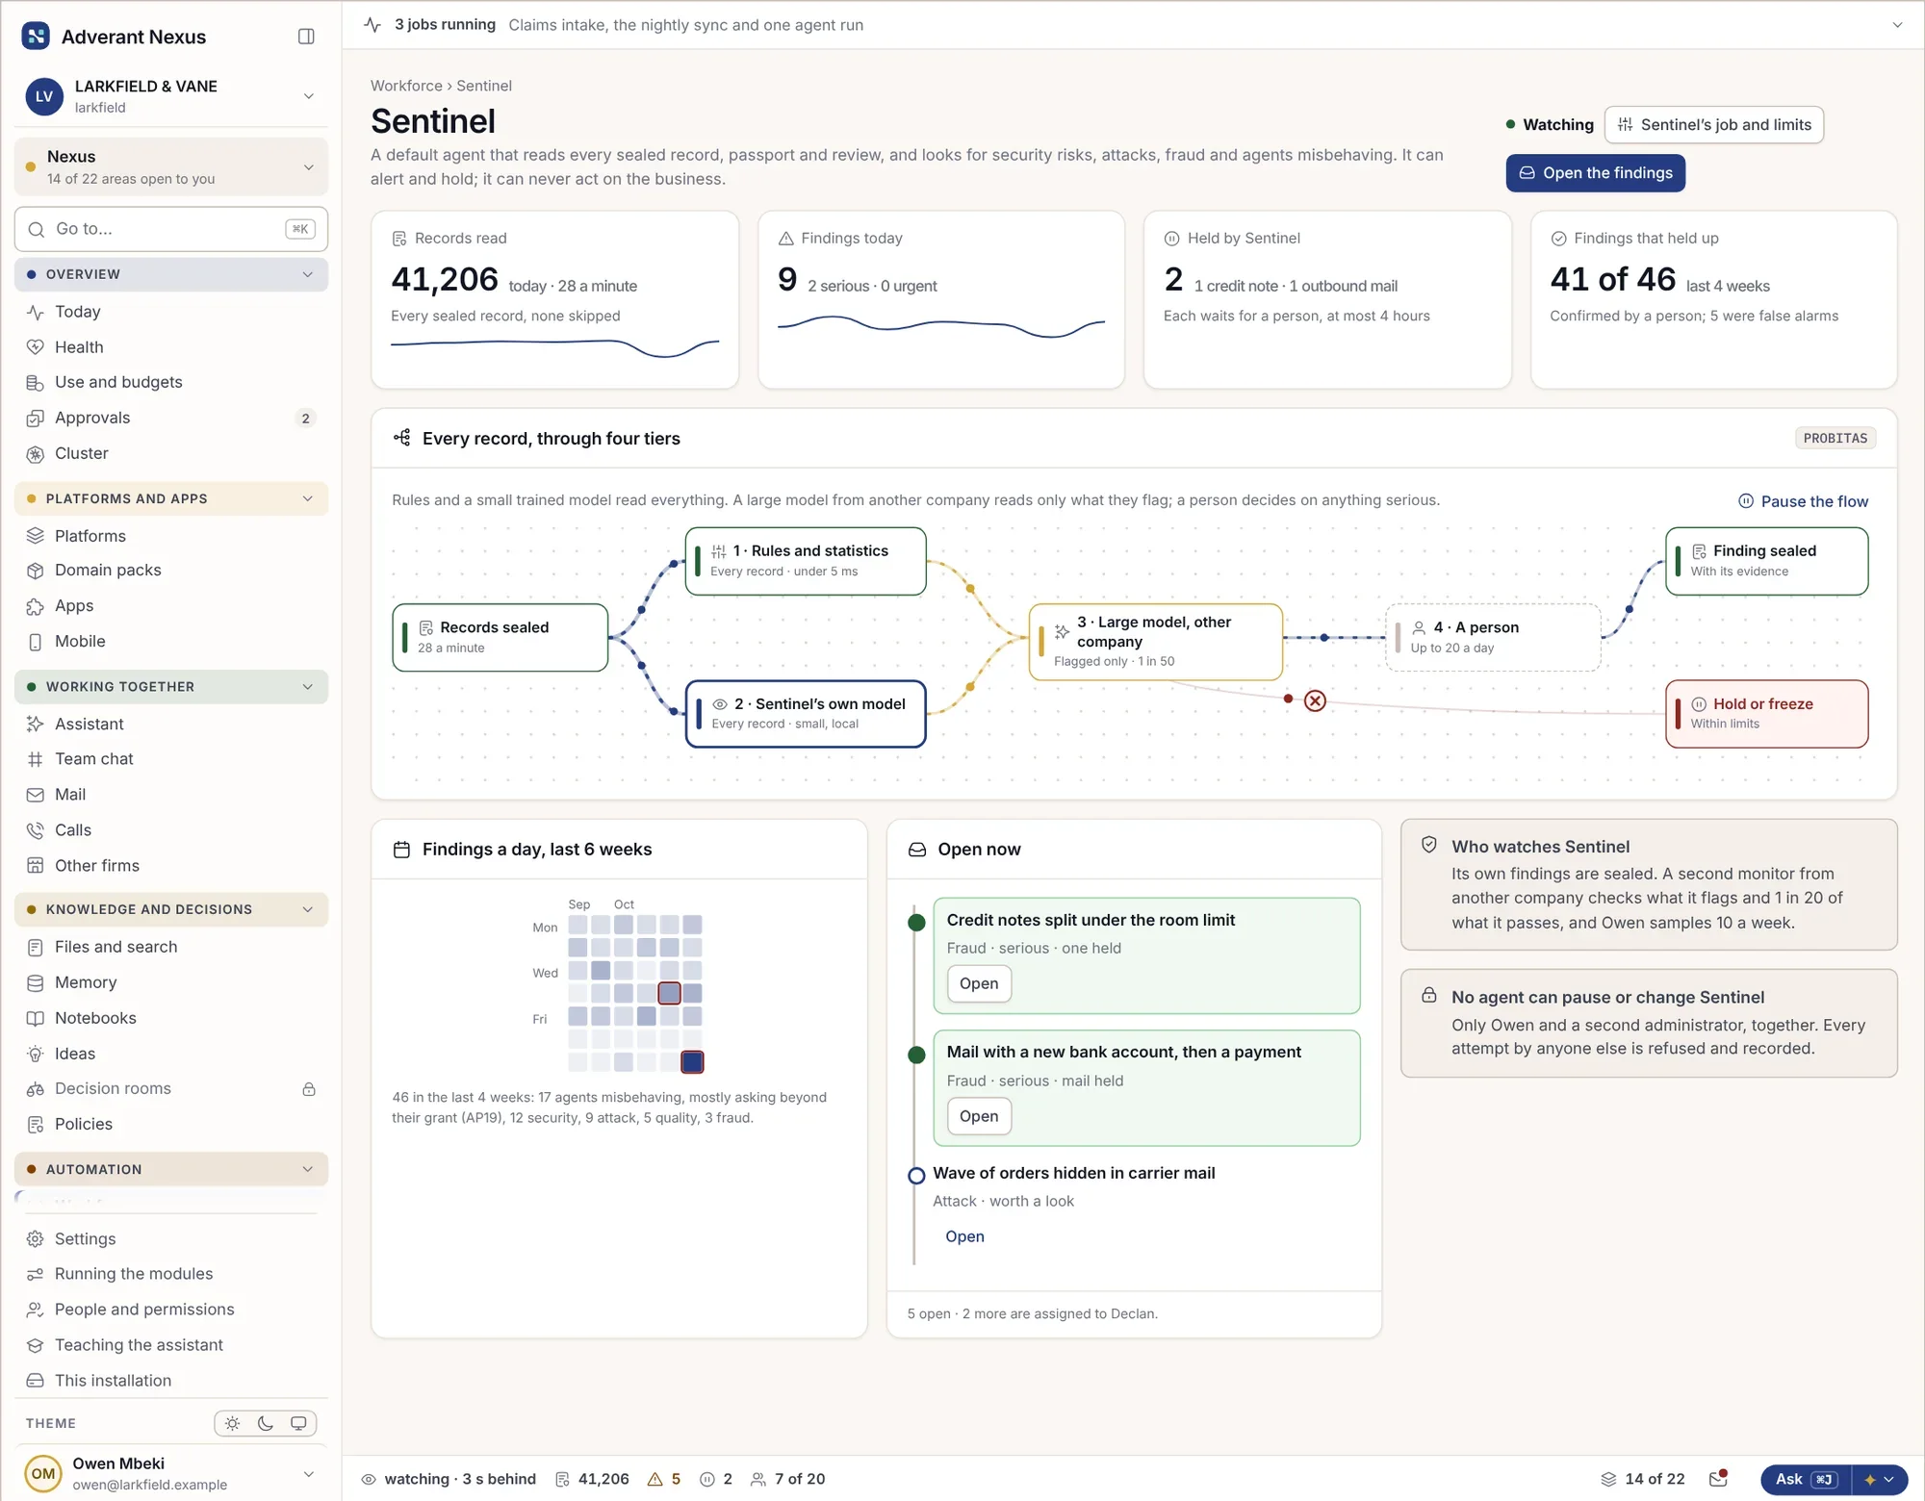Open Sentinel's job and limits
The height and width of the screenshot is (1501, 1925).
tap(1713, 125)
